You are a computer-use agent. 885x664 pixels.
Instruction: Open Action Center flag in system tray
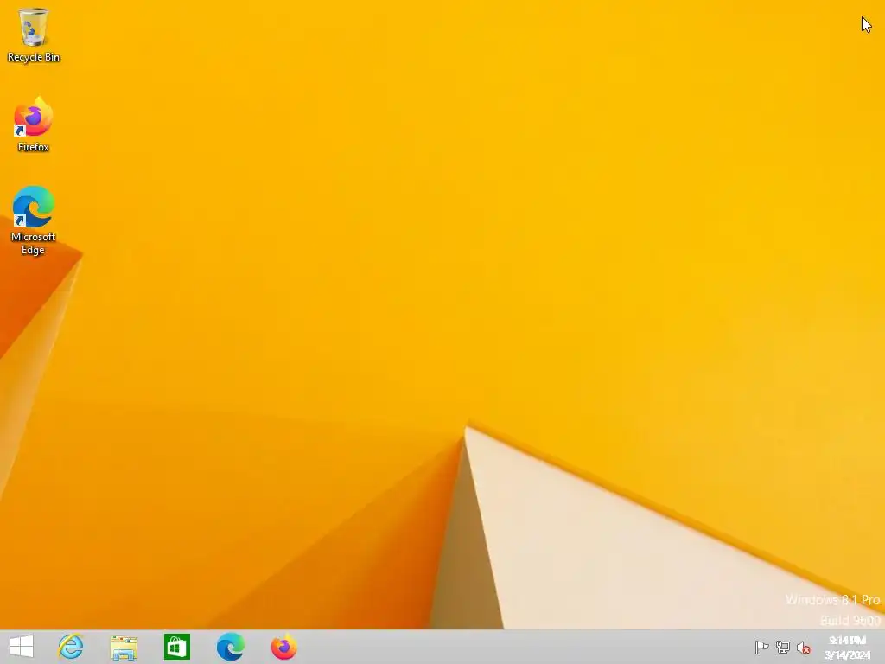761,647
